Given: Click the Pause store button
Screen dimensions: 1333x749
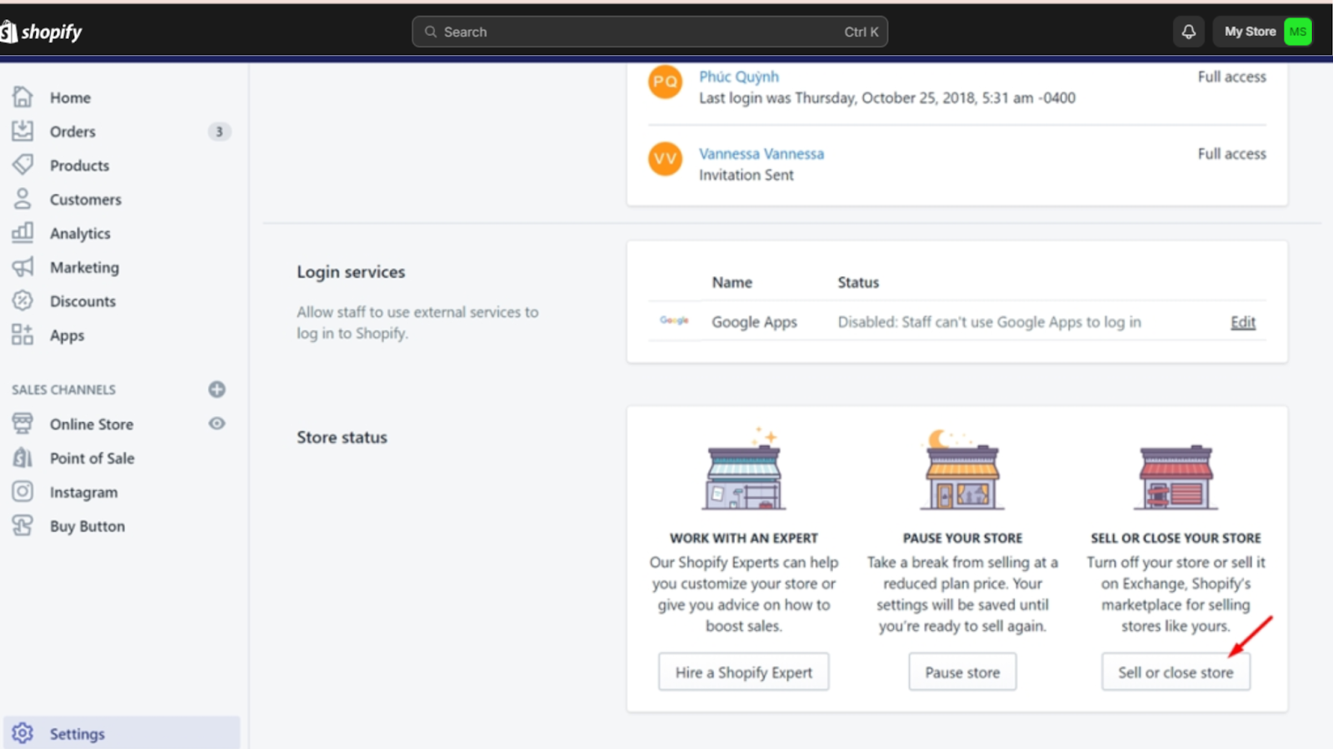Looking at the screenshot, I should (x=962, y=672).
